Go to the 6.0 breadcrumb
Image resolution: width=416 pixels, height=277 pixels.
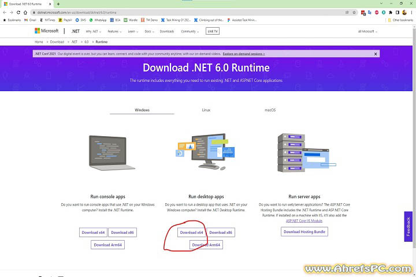point(87,42)
